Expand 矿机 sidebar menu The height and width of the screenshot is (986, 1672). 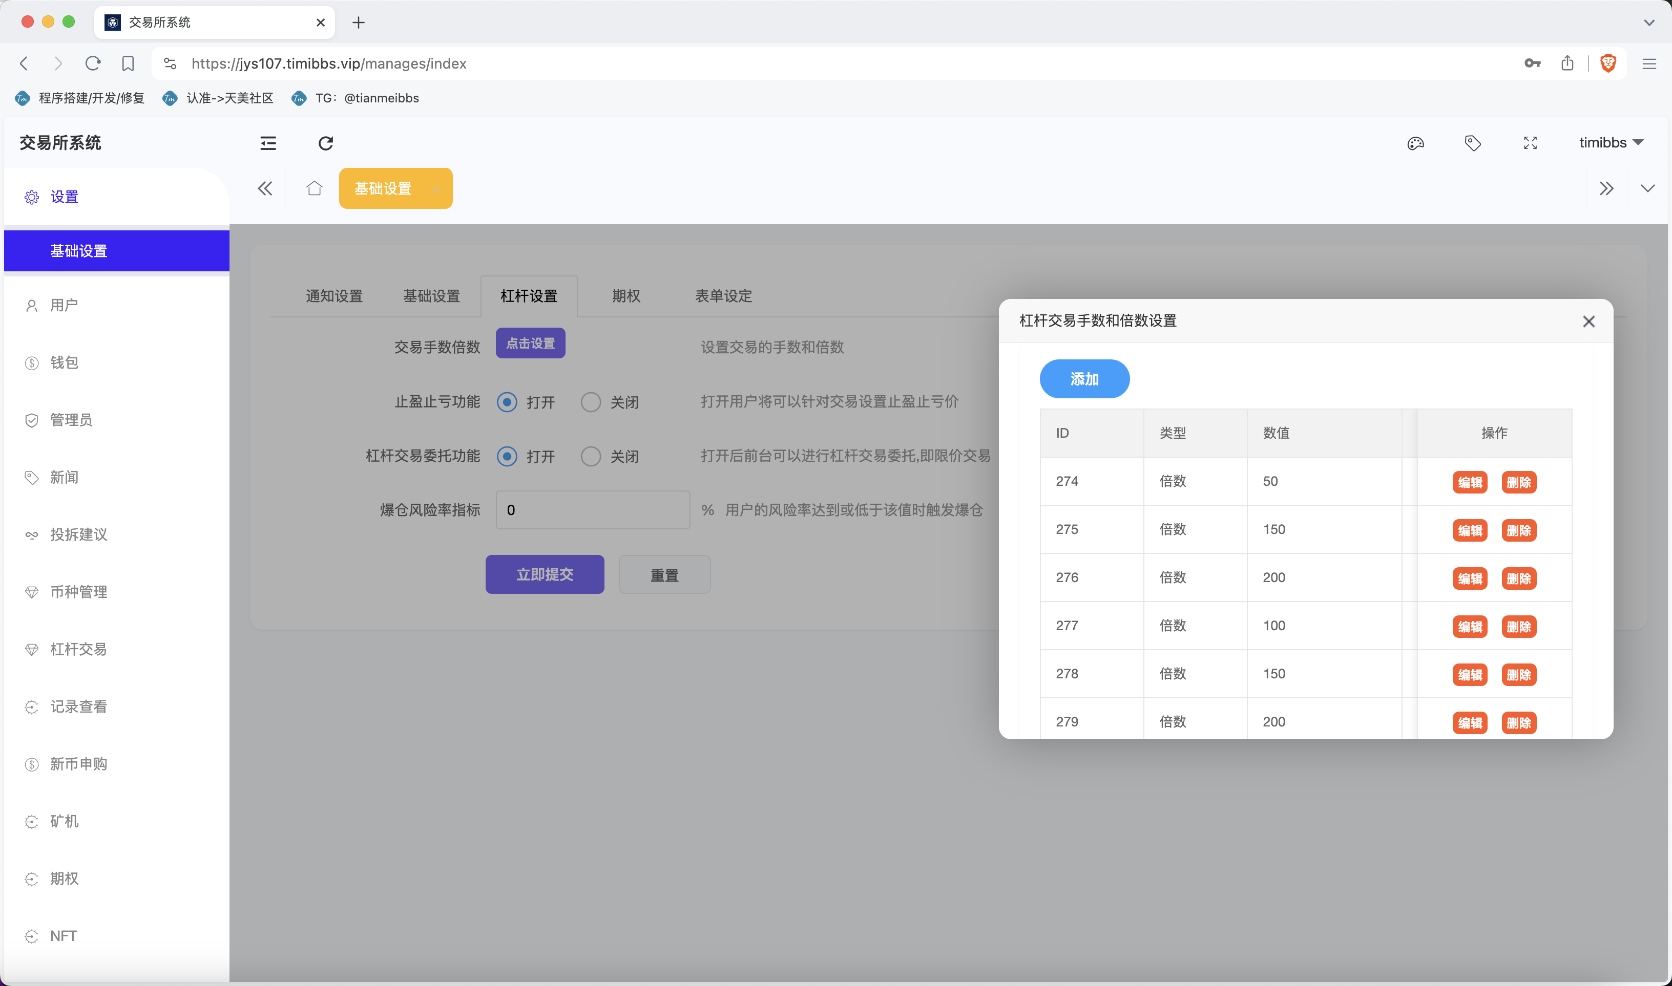click(x=116, y=822)
